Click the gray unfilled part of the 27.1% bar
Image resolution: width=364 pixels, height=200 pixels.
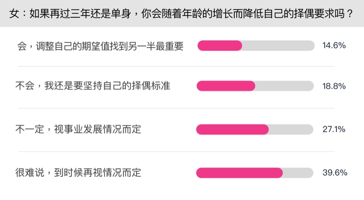[291, 129]
